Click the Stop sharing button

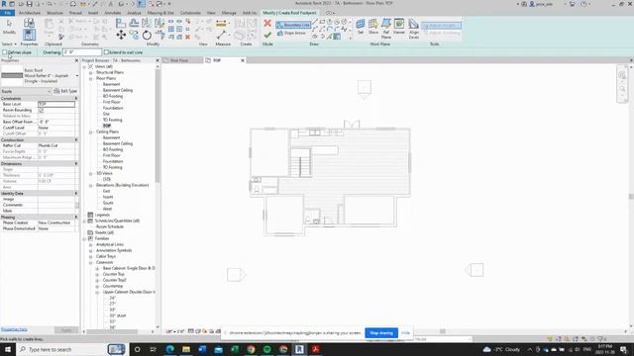pos(381,333)
